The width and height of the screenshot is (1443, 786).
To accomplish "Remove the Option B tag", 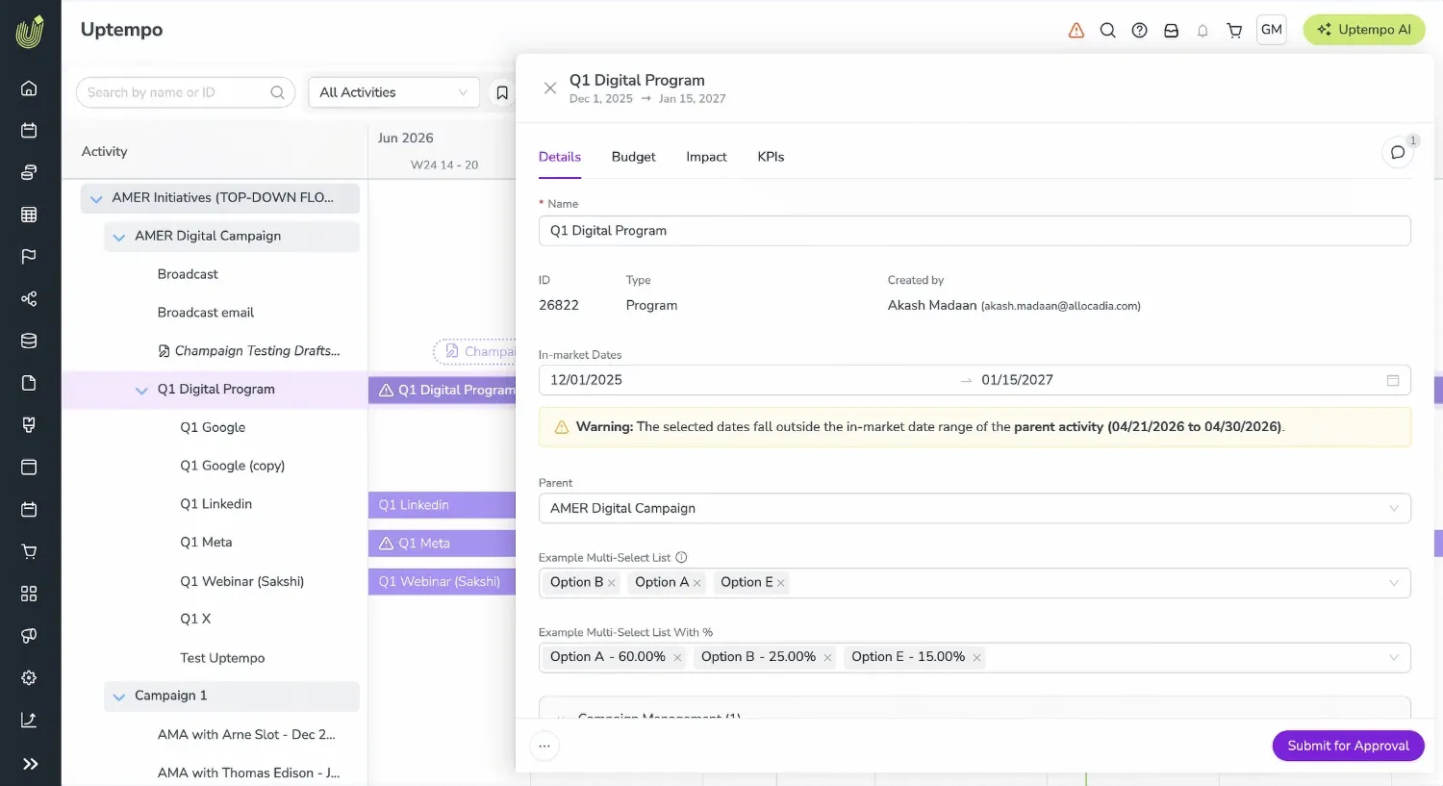I will 612,583.
